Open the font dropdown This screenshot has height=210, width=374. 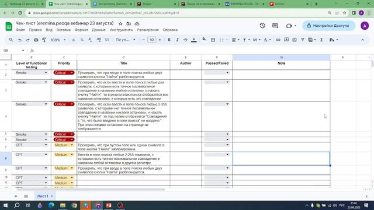tap(126, 40)
